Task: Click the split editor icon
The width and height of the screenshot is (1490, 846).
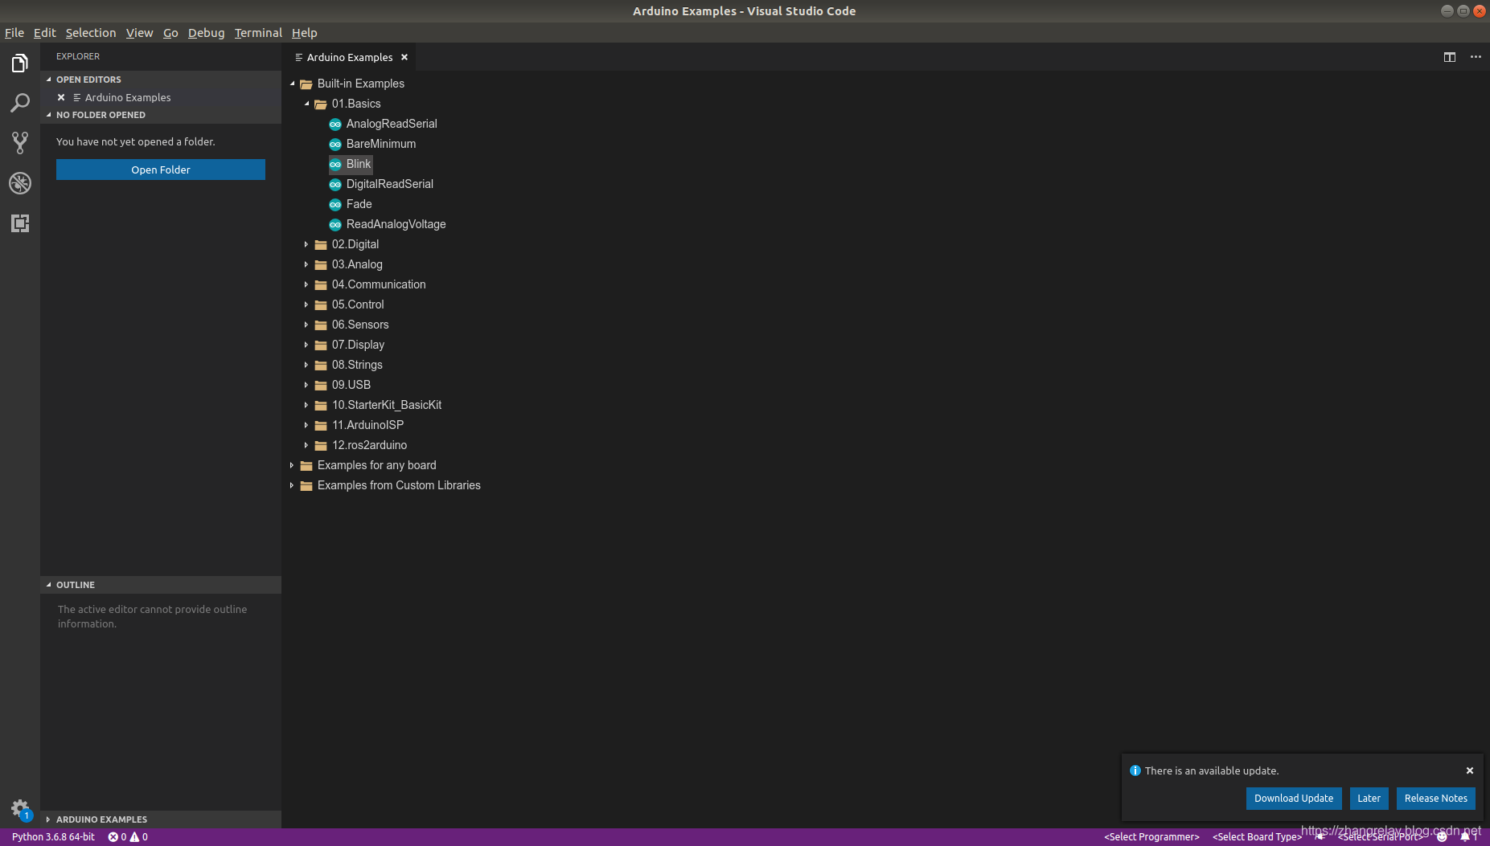Action: tap(1450, 57)
